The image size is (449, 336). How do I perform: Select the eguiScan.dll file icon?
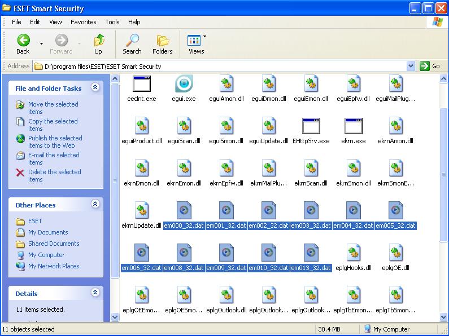pyautogui.click(x=184, y=126)
